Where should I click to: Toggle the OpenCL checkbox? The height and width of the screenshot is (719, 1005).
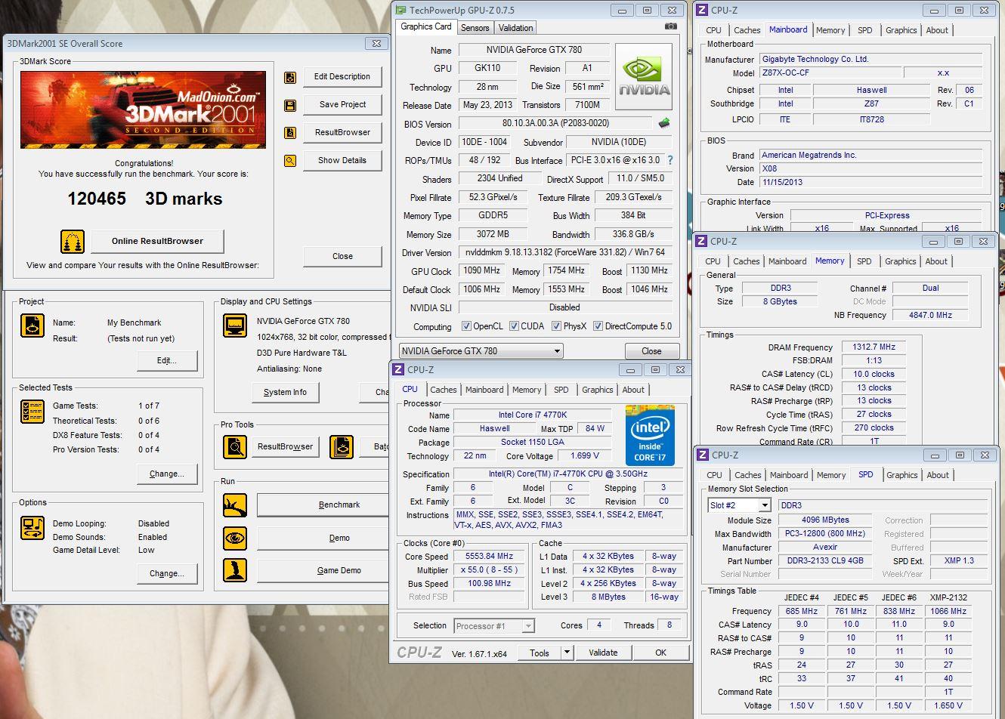[x=466, y=326]
